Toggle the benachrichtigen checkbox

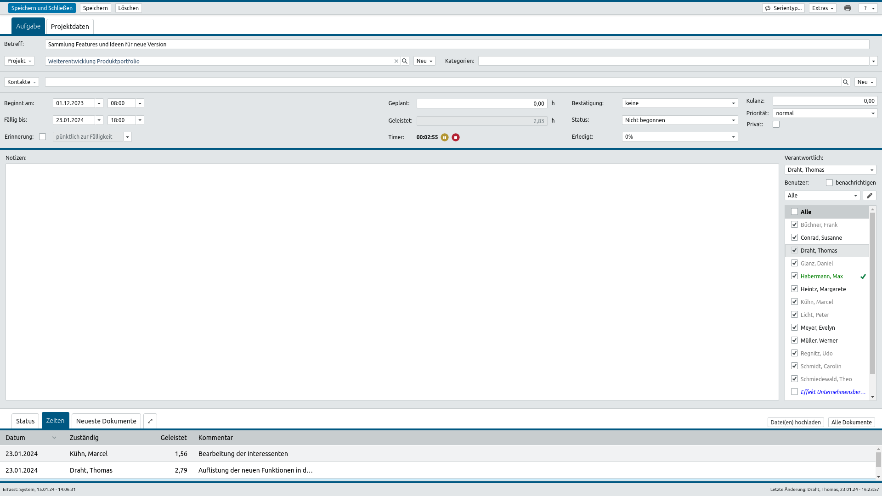click(829, 183)
